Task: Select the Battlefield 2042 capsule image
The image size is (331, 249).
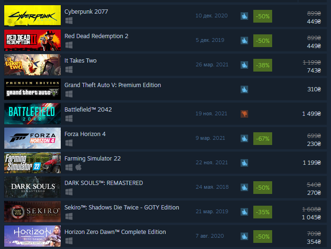Action: (x=32, y=113)
